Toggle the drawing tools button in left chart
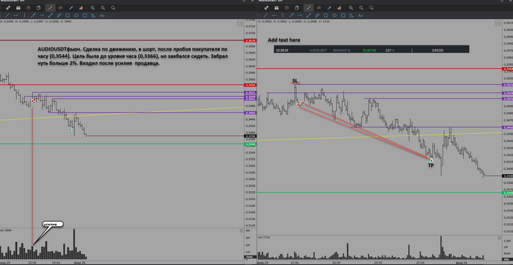The height and width of the screenshot is (265, 513). click(50, 7)
